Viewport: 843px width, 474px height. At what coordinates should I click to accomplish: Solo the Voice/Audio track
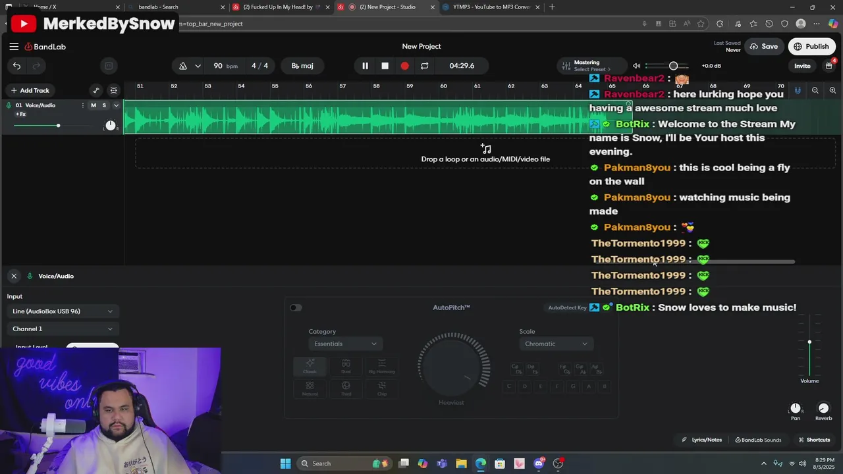(x=104, y=105)
